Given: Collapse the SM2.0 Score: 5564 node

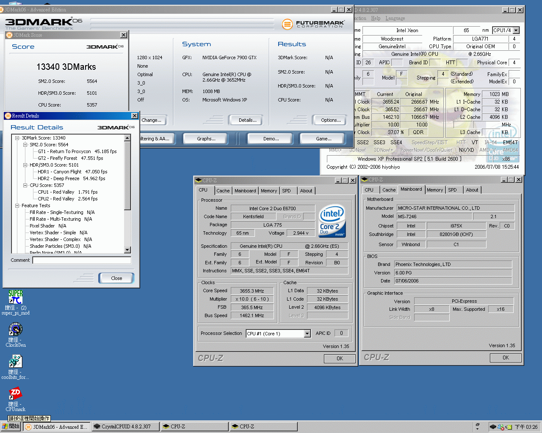Looking at the screenshot, I should [25, 145].
